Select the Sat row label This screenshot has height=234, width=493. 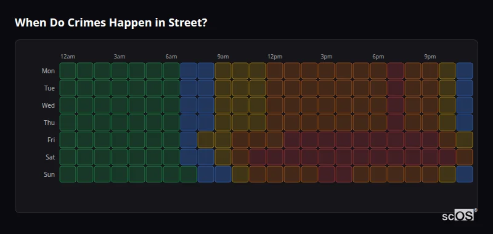tap(51, 158)
